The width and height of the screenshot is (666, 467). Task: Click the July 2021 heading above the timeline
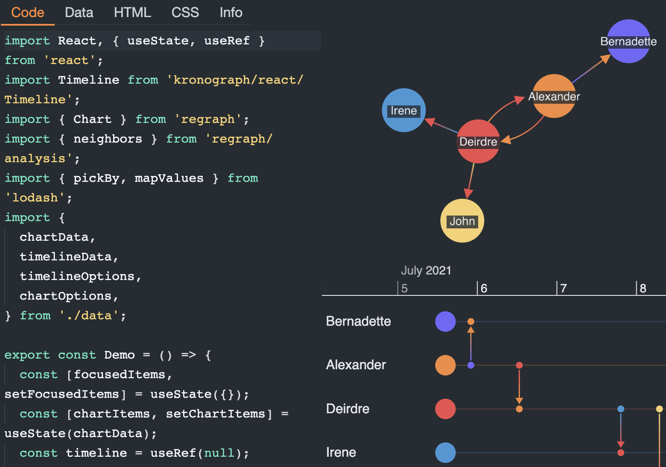[x=426, y=270]
